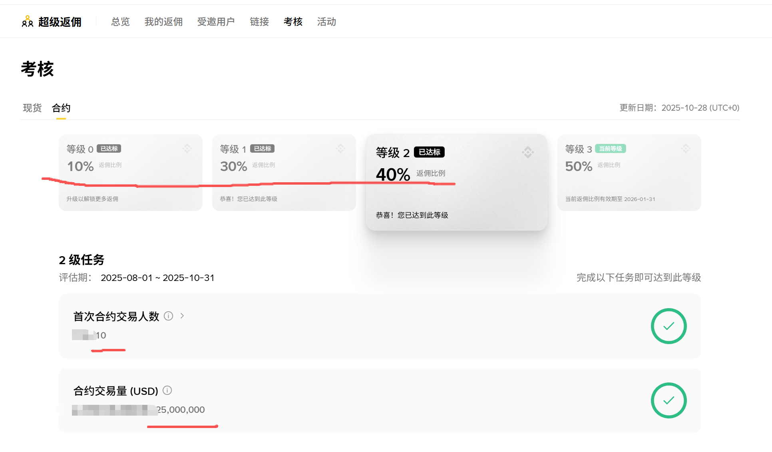Open the info tooltip for 首次合约交易人数
The image size is (772, 452).
coord(169,316)
